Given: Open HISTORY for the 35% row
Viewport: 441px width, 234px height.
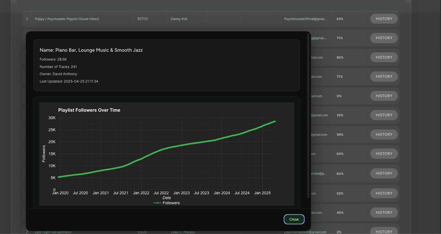Looking at the screenshot, I should [384, 115].
